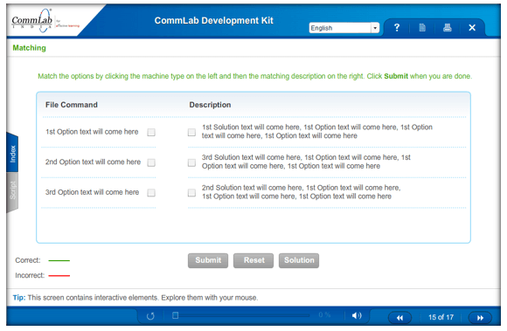The height and width of the screenshot is (331, 507).
Task: Click the Tip text at bottom
Action: click(135, 298)
